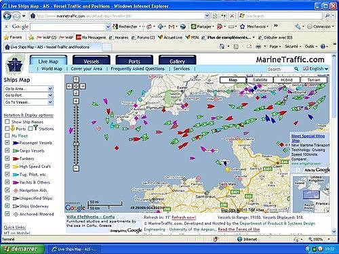This screenshot has height=254, width=339.
Task: Switch map view to Satellite
Action: (260, 80)
